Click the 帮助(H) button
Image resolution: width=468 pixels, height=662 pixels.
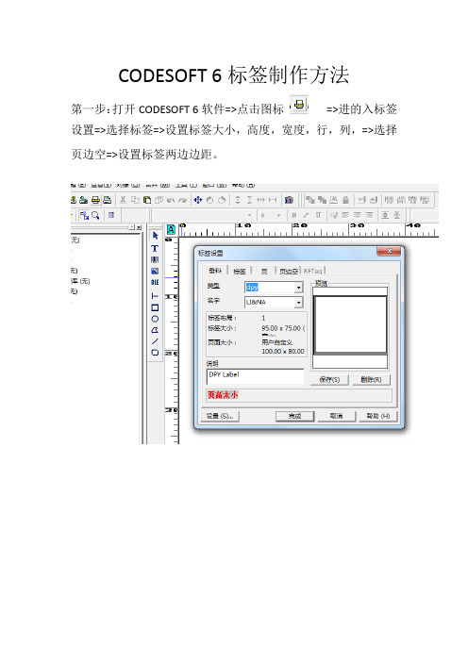tap(377, 416)
